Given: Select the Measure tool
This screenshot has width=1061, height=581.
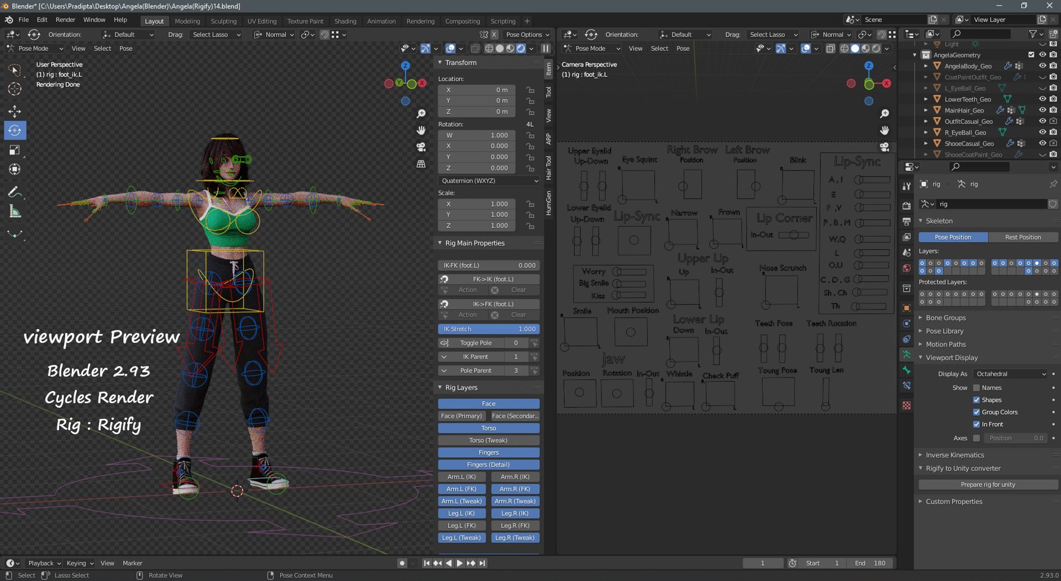Looking at the screenshot, I should coord(15,212).
